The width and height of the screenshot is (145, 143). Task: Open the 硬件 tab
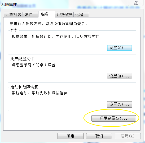pyautogui.click(x=30, y=15)
